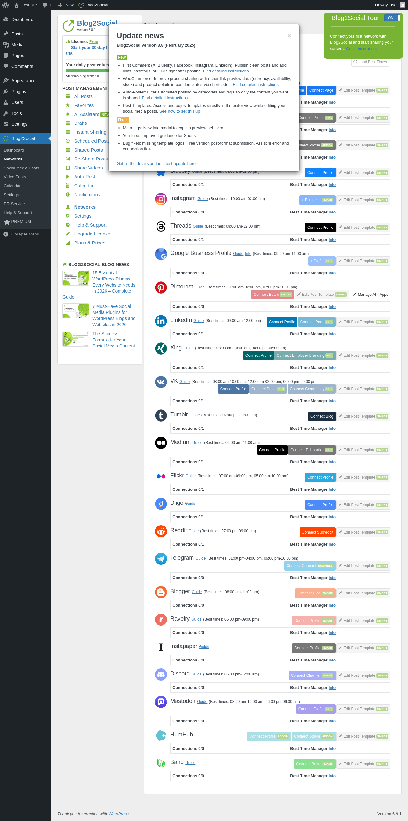Open the 15 Essential WordPress Plugins thumbnail
Image resolution: width=408 pixels, height=821 pixels.
tap(76, 278)
